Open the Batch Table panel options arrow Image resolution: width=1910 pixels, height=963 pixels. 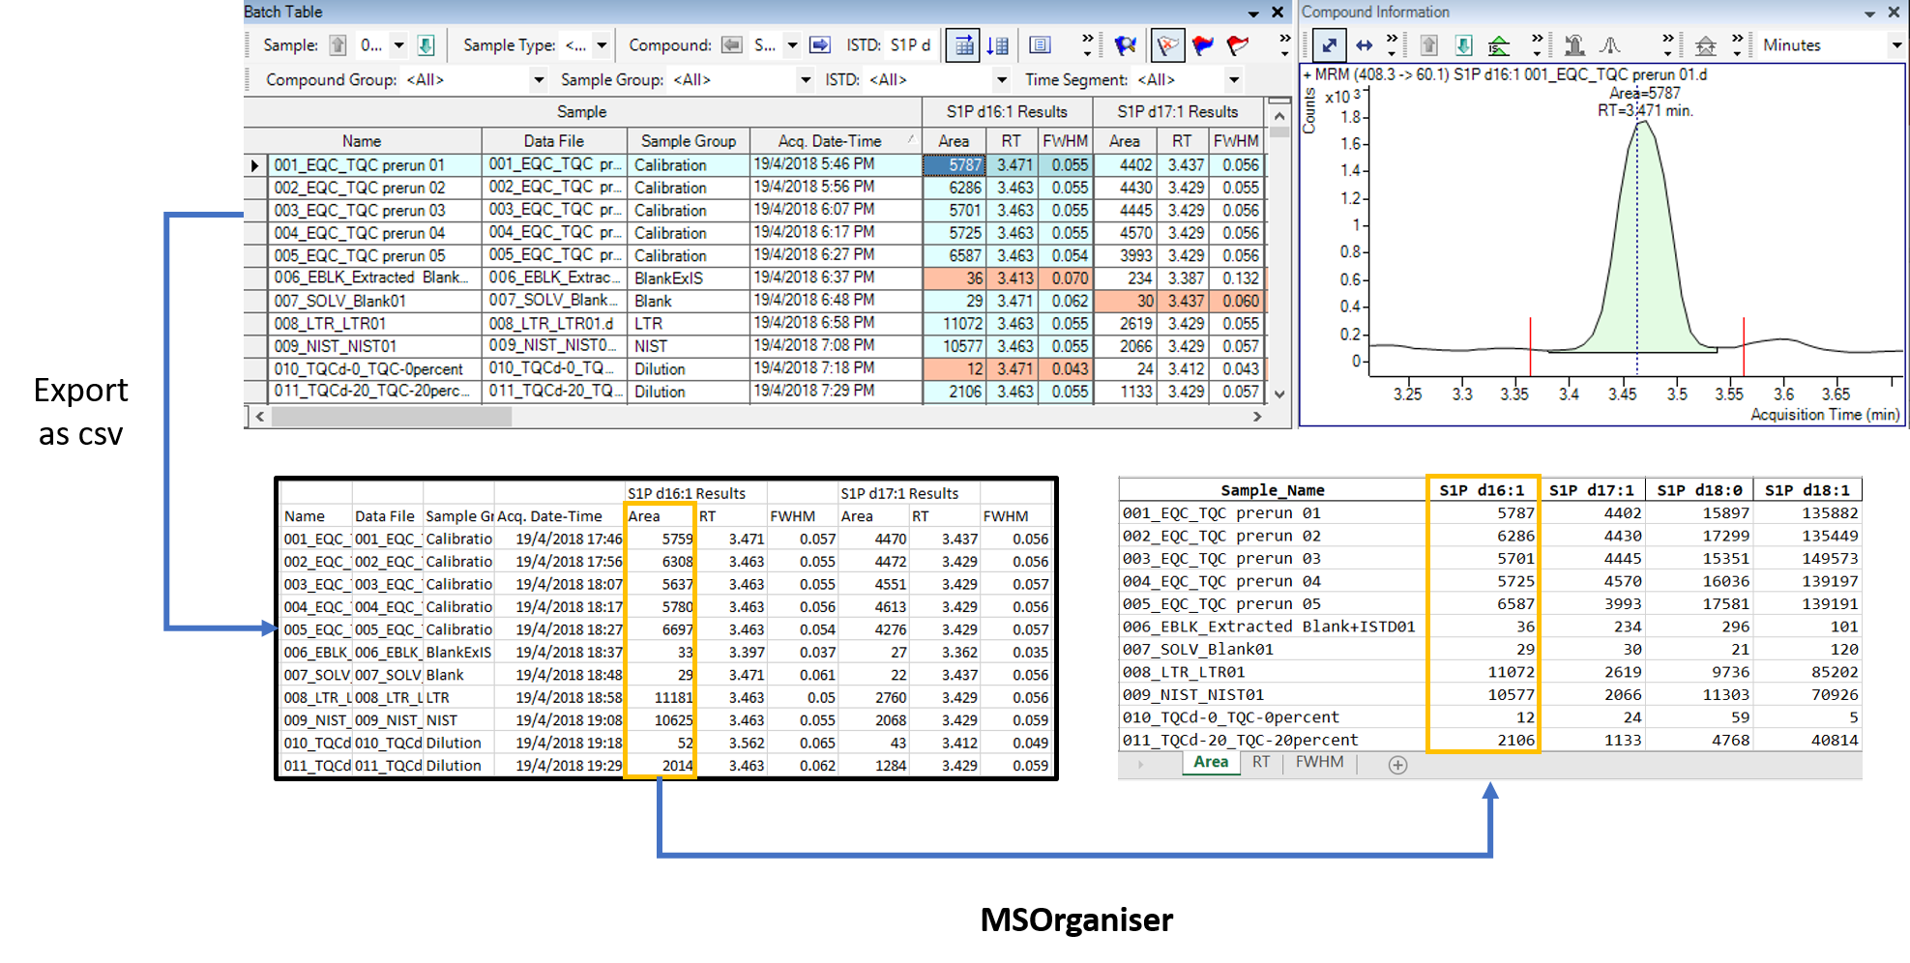click(x=1253, y=14)
